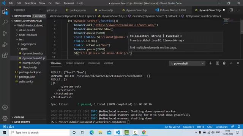Open the Selection menu
This screenshot has height=136, width=243.
coord(30,3)
